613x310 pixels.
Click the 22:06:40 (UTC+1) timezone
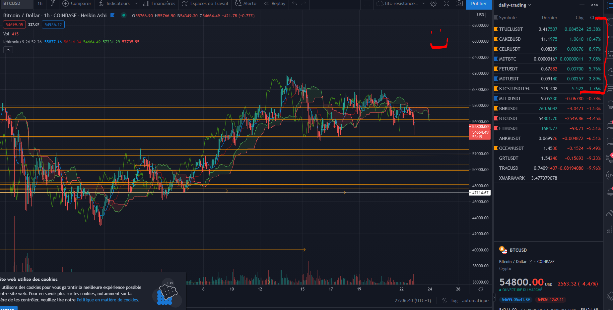tap(413, 300)
